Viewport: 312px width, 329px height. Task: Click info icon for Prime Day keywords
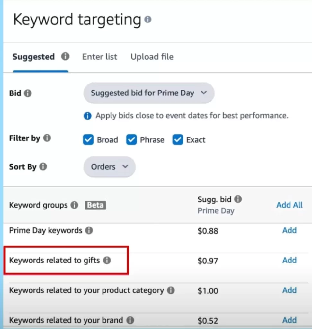tap(89, 230)
